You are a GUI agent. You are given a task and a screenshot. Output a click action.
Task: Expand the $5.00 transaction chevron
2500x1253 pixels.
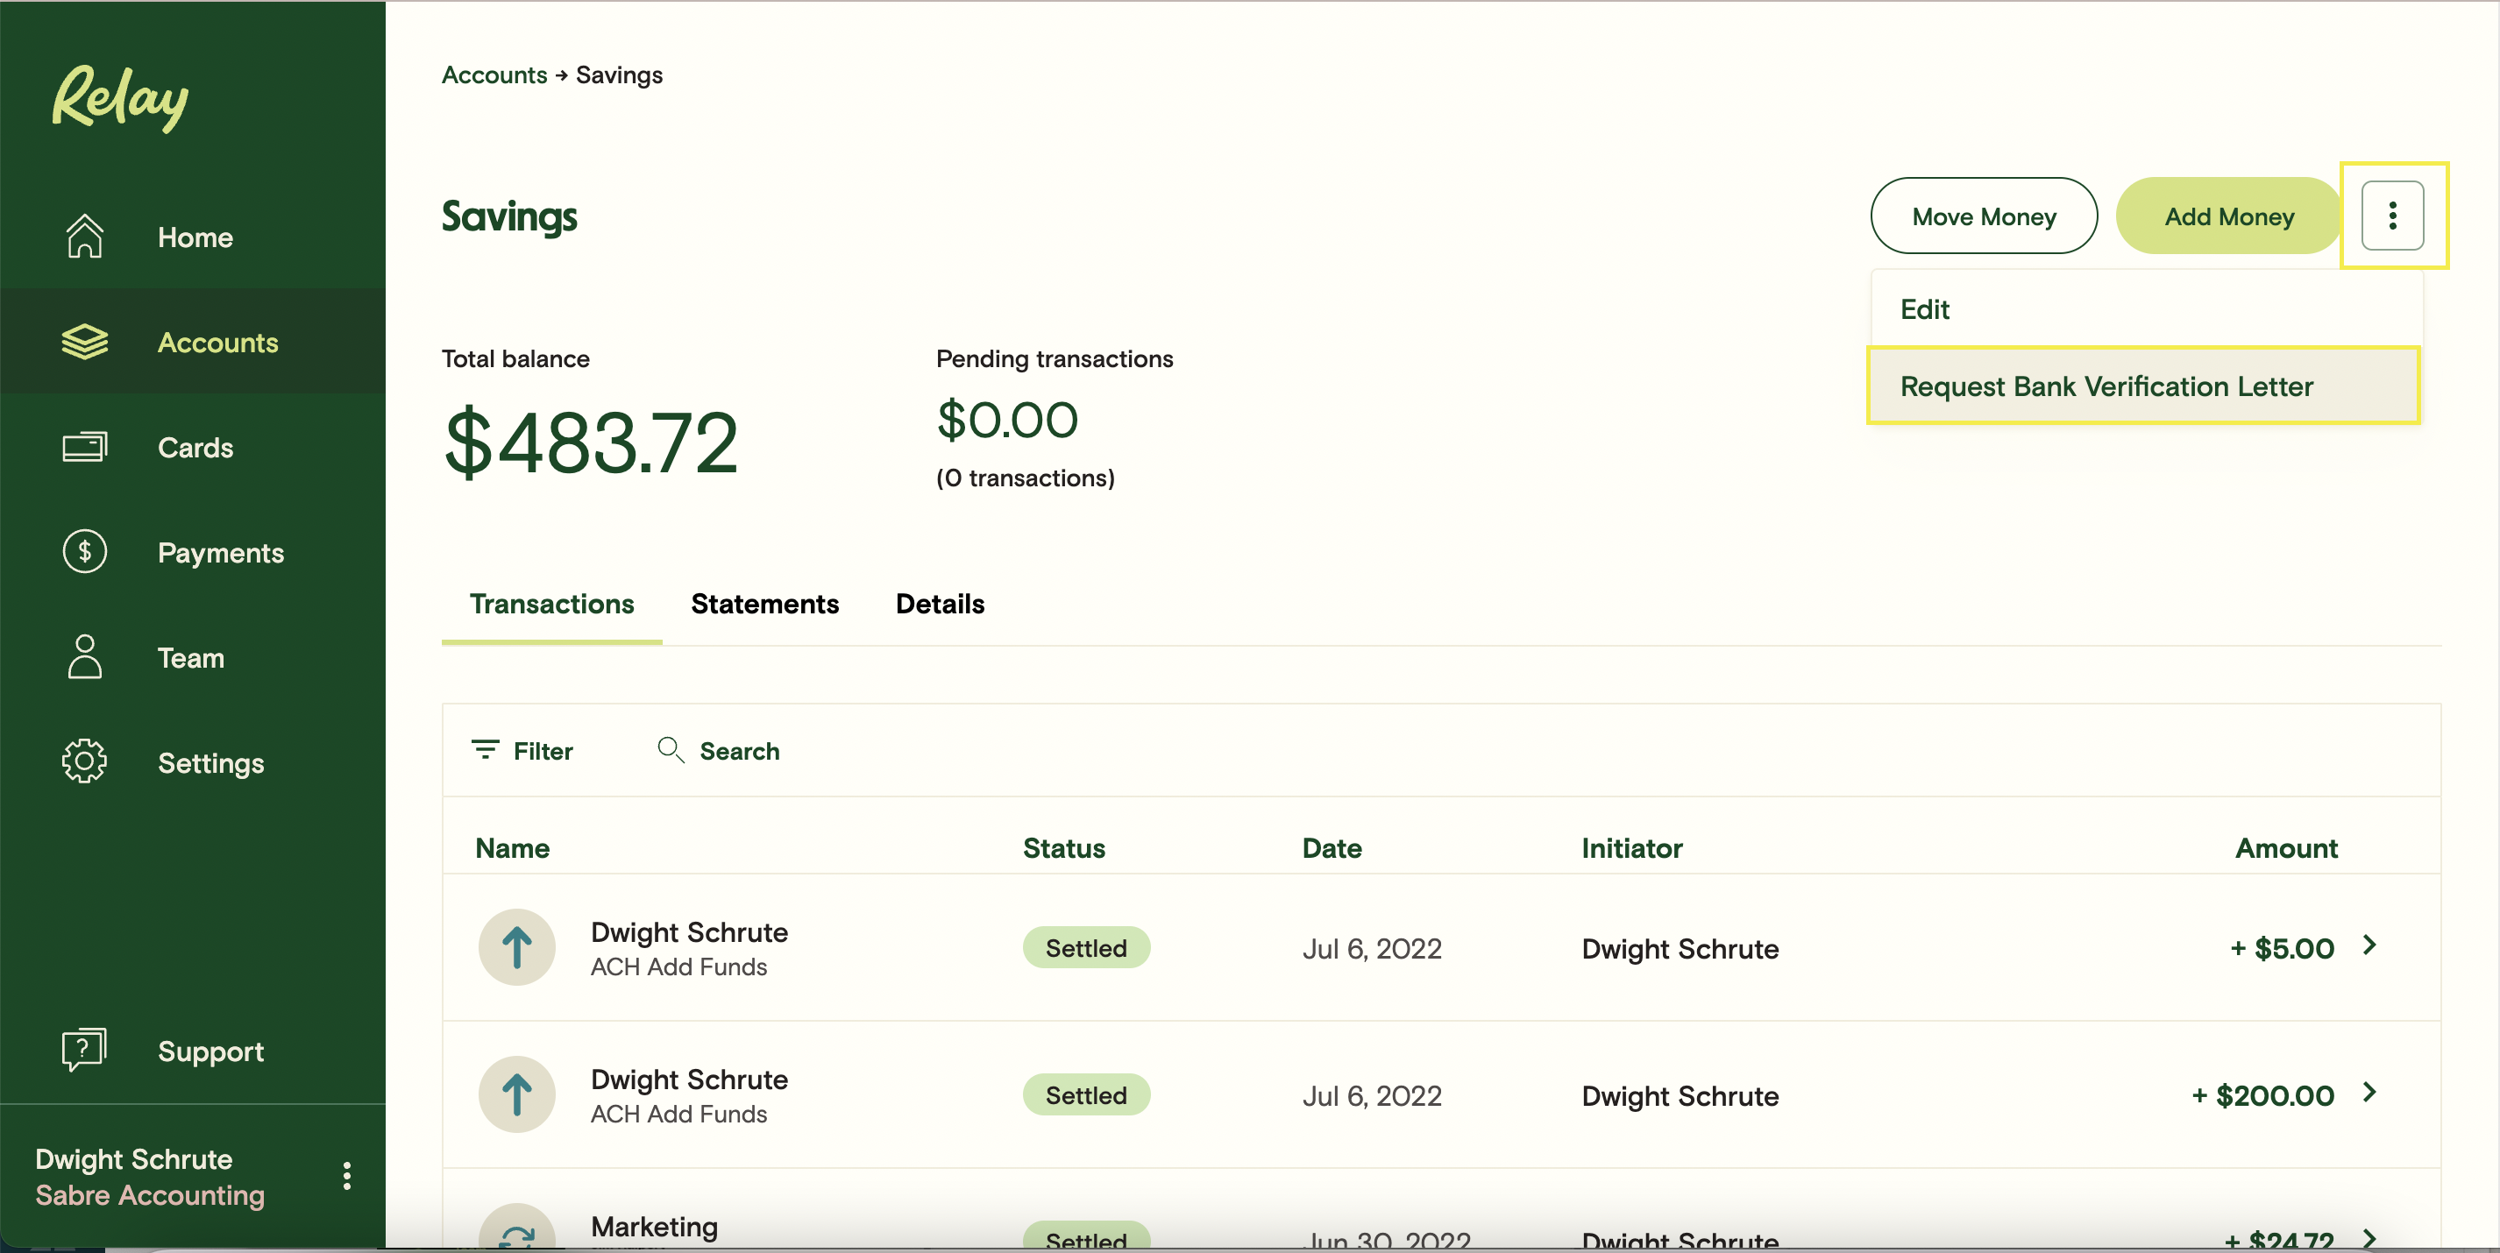[2369, 945]
